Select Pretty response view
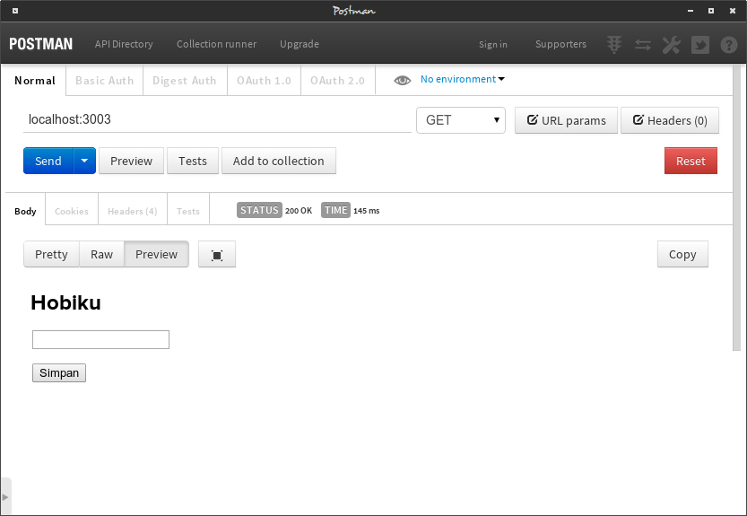 51,254
